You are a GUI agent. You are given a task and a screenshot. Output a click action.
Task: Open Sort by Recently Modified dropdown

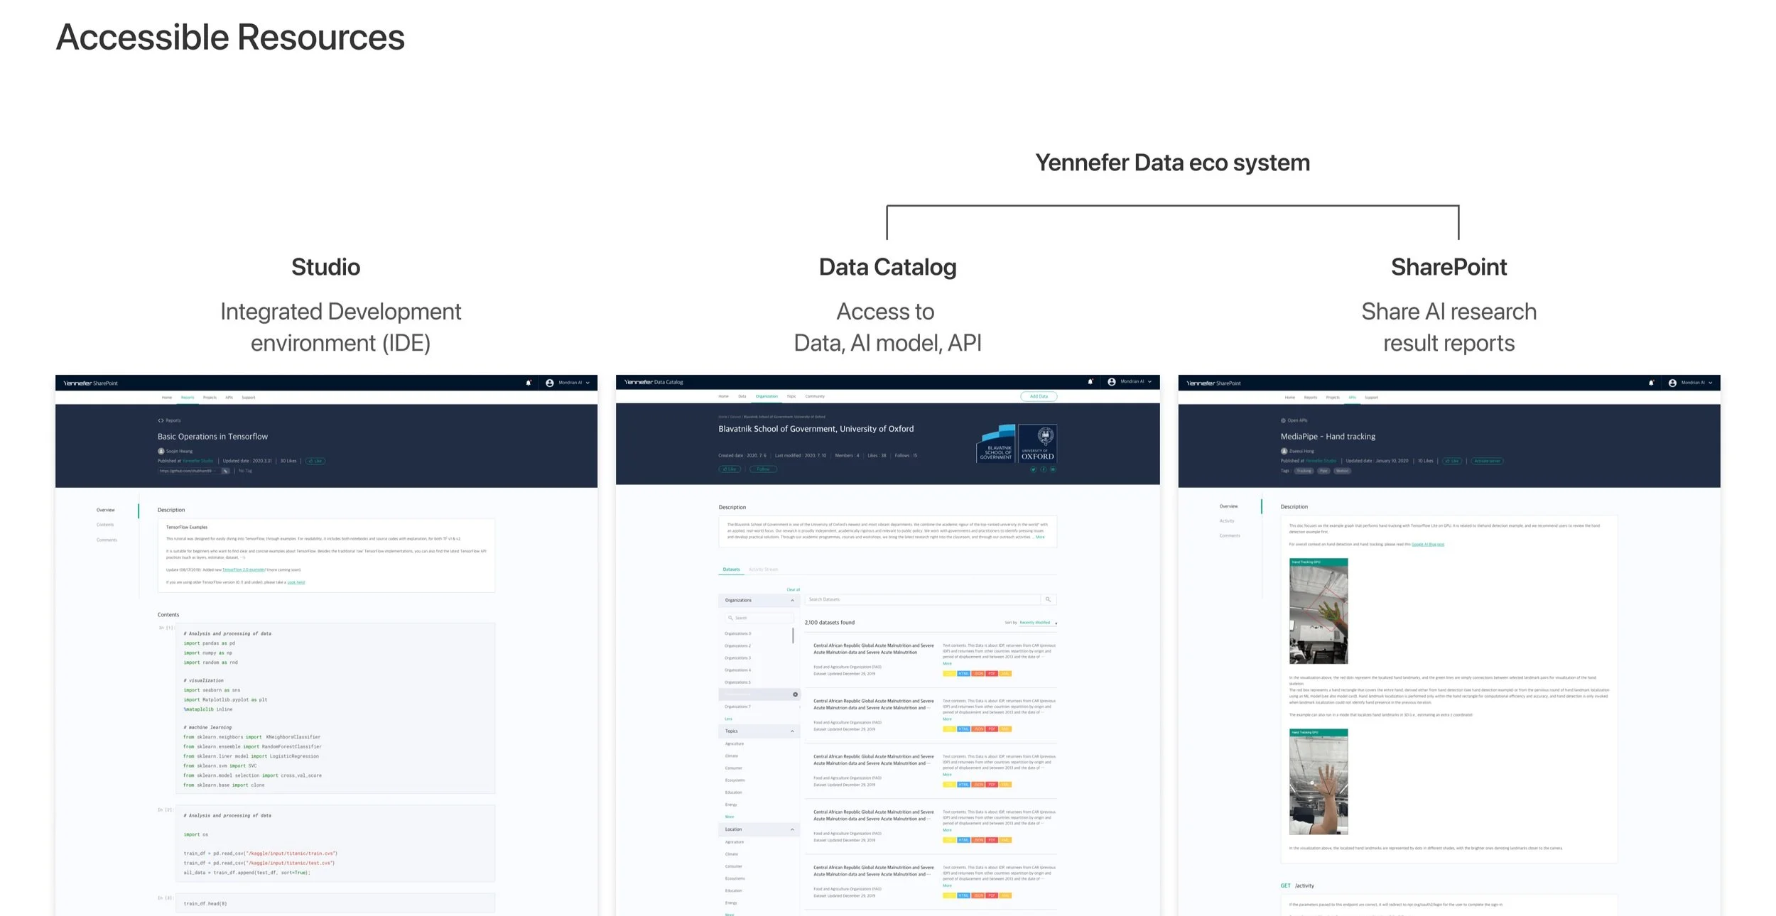click(x=1036, y=623)
